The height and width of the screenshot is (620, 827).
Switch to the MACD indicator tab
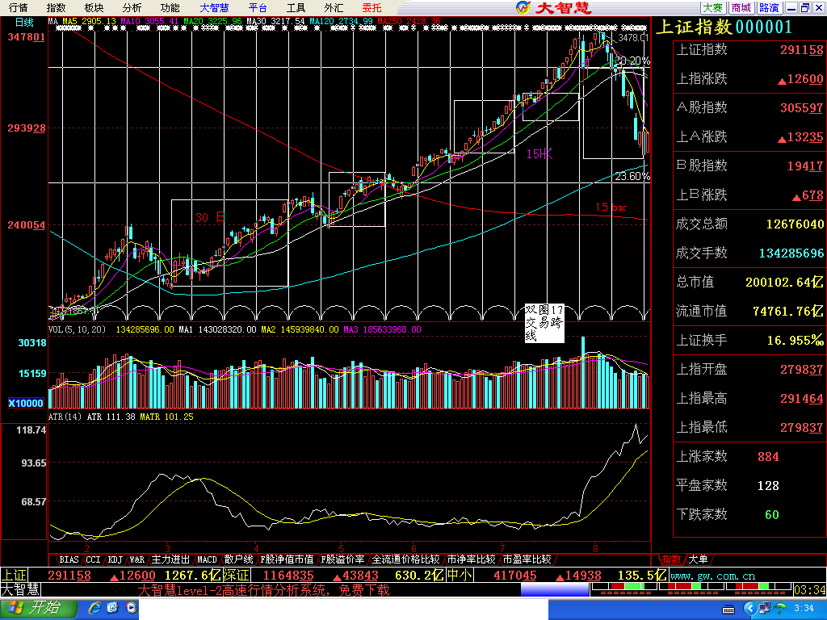point(207,559)
